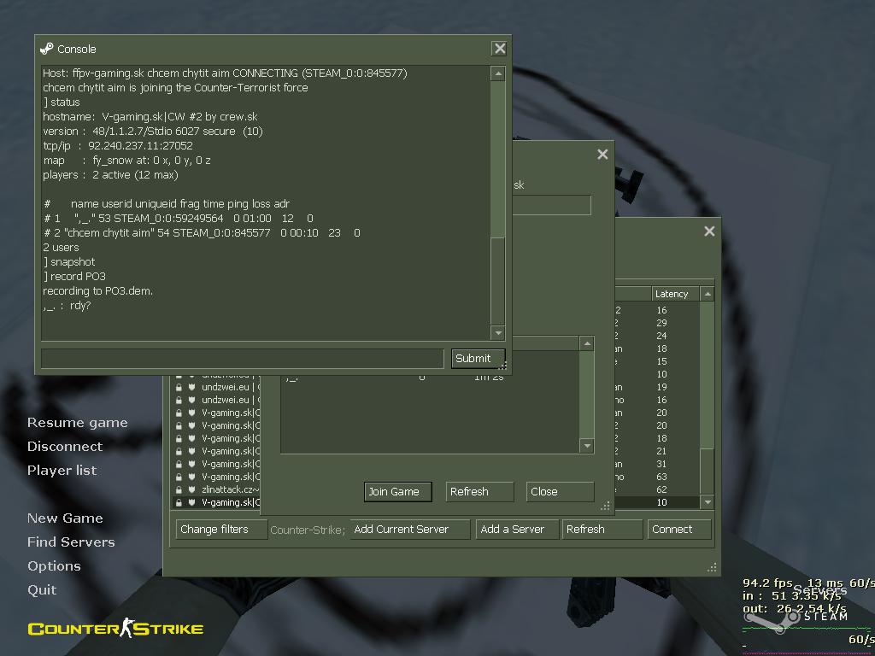This screenshot has height=656, width=875.
Task: Click console line 'hostname: V-gaming.sk|CW #2 by crew.sk'
Action: click(150, 117)
